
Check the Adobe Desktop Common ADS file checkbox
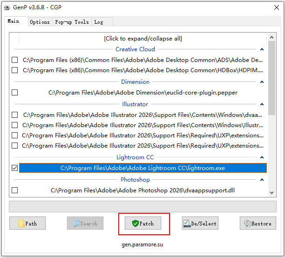click(15, 60)
